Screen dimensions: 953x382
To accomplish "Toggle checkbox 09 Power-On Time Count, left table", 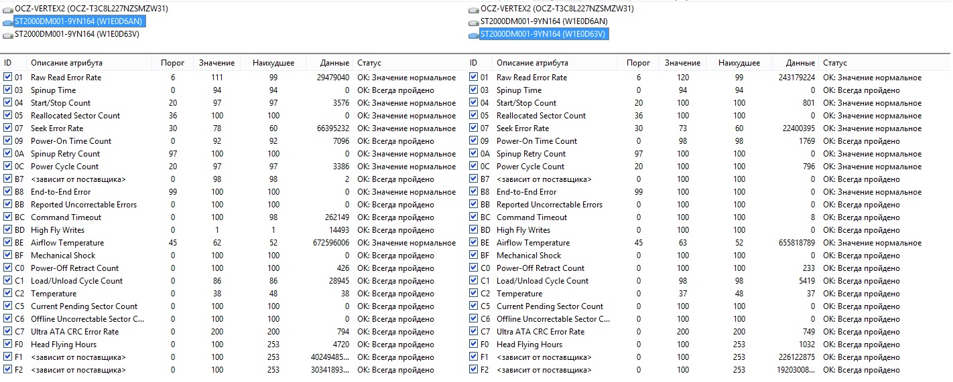I will 7,140.
